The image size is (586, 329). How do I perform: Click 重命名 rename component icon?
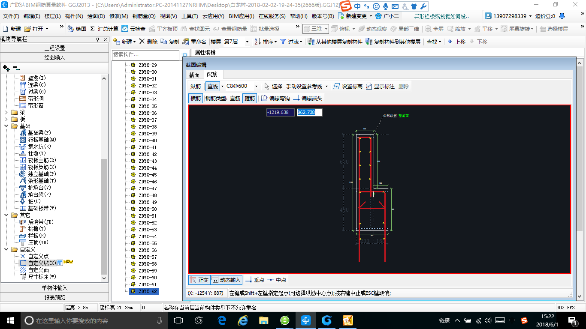click(x=194, y=42)
